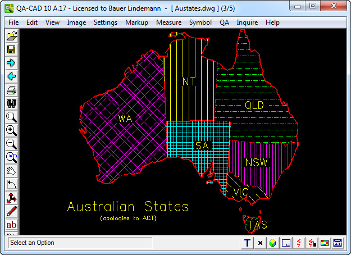Go to next drawing with right arrow

(12, 63)
